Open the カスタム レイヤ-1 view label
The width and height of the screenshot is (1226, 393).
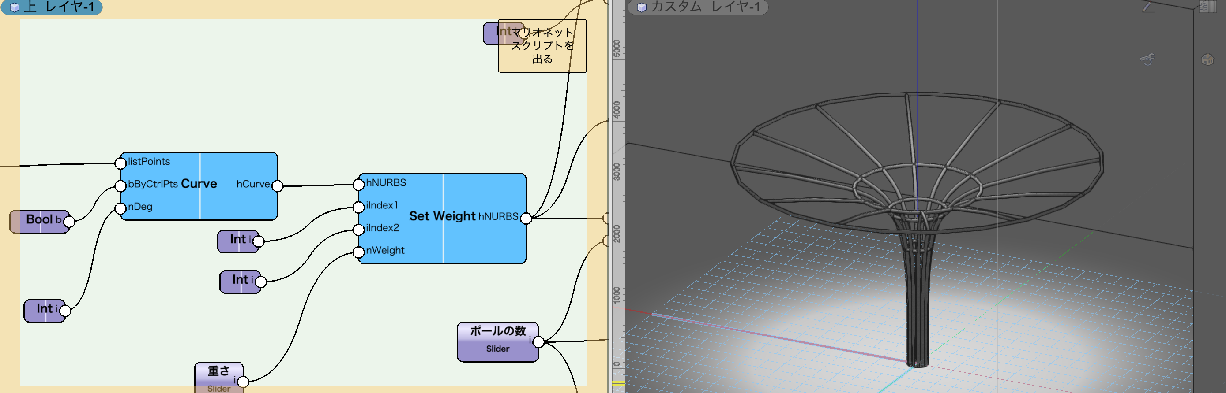tap(698, 7)
